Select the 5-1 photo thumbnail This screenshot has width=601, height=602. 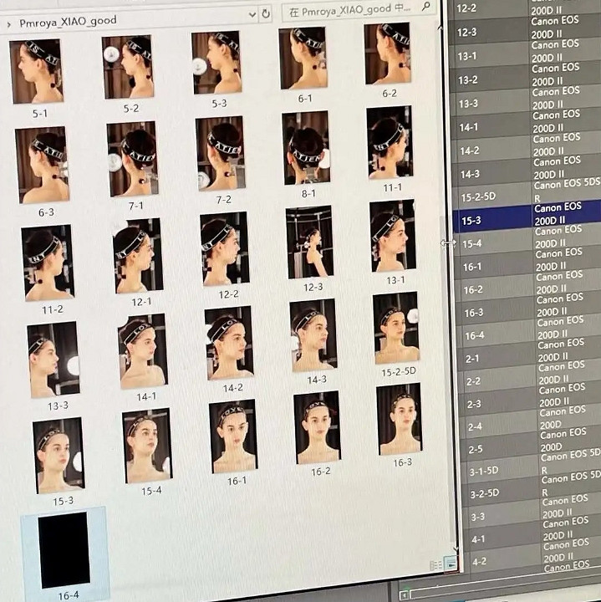click(x=36, y=72)
